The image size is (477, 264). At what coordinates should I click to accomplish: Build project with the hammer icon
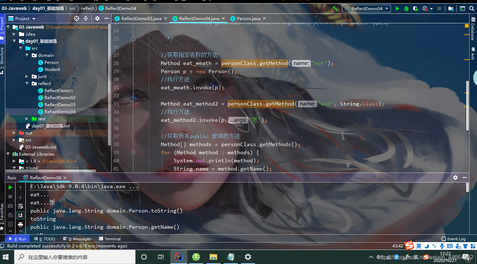[335, 8]
